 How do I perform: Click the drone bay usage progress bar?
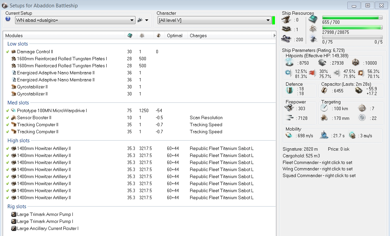point(352,37)
